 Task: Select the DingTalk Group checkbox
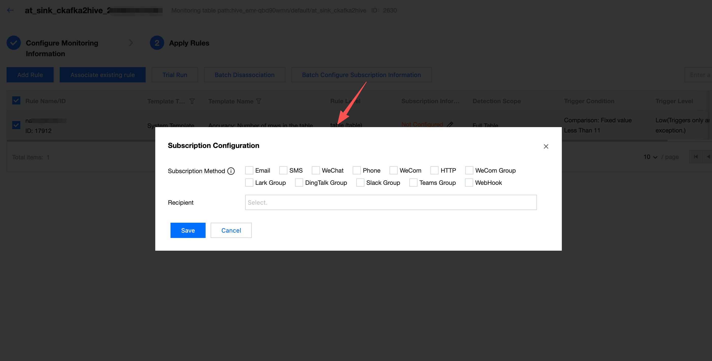299,183
